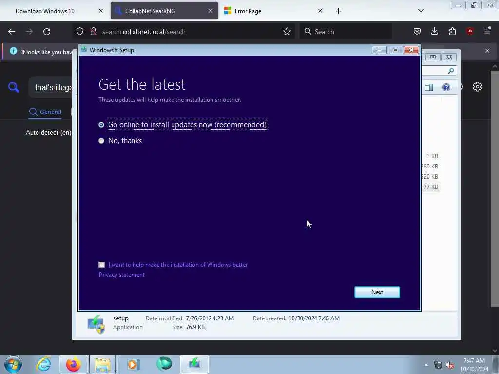The height and width of the screenshot is (374, 499).
Task: Maximize the Windows 8 Setup window
Action: [x=395, y=50]
